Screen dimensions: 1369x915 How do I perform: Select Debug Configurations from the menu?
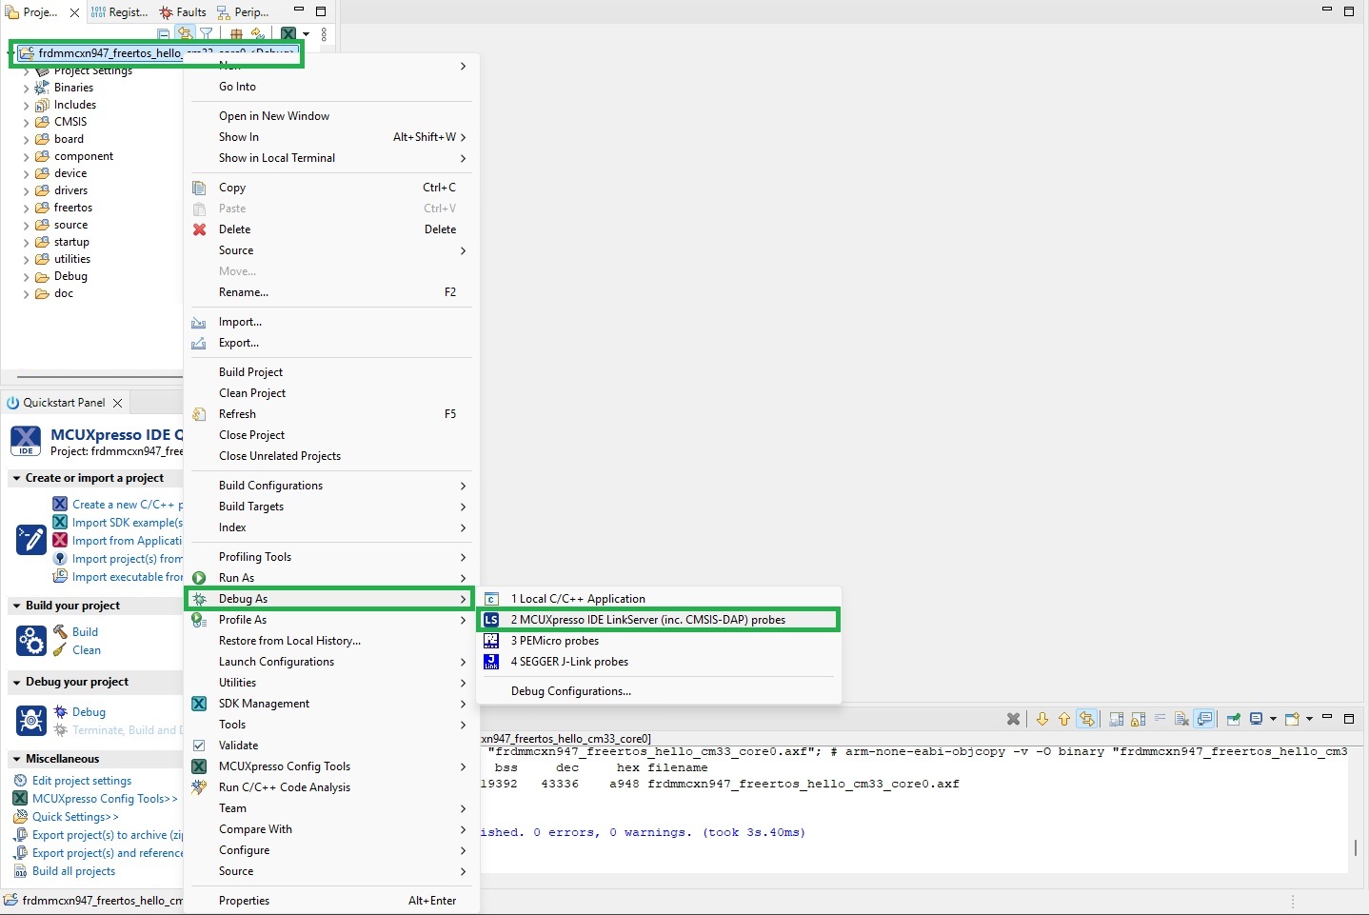click(570, 691)
